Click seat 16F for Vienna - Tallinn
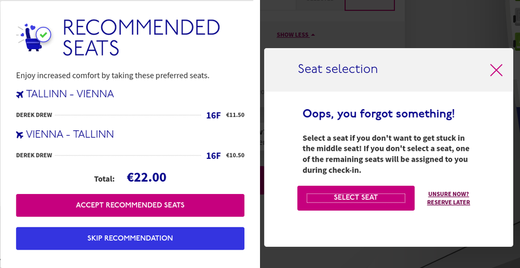Screen dimensions: 520x268 (x=213, y=156)
